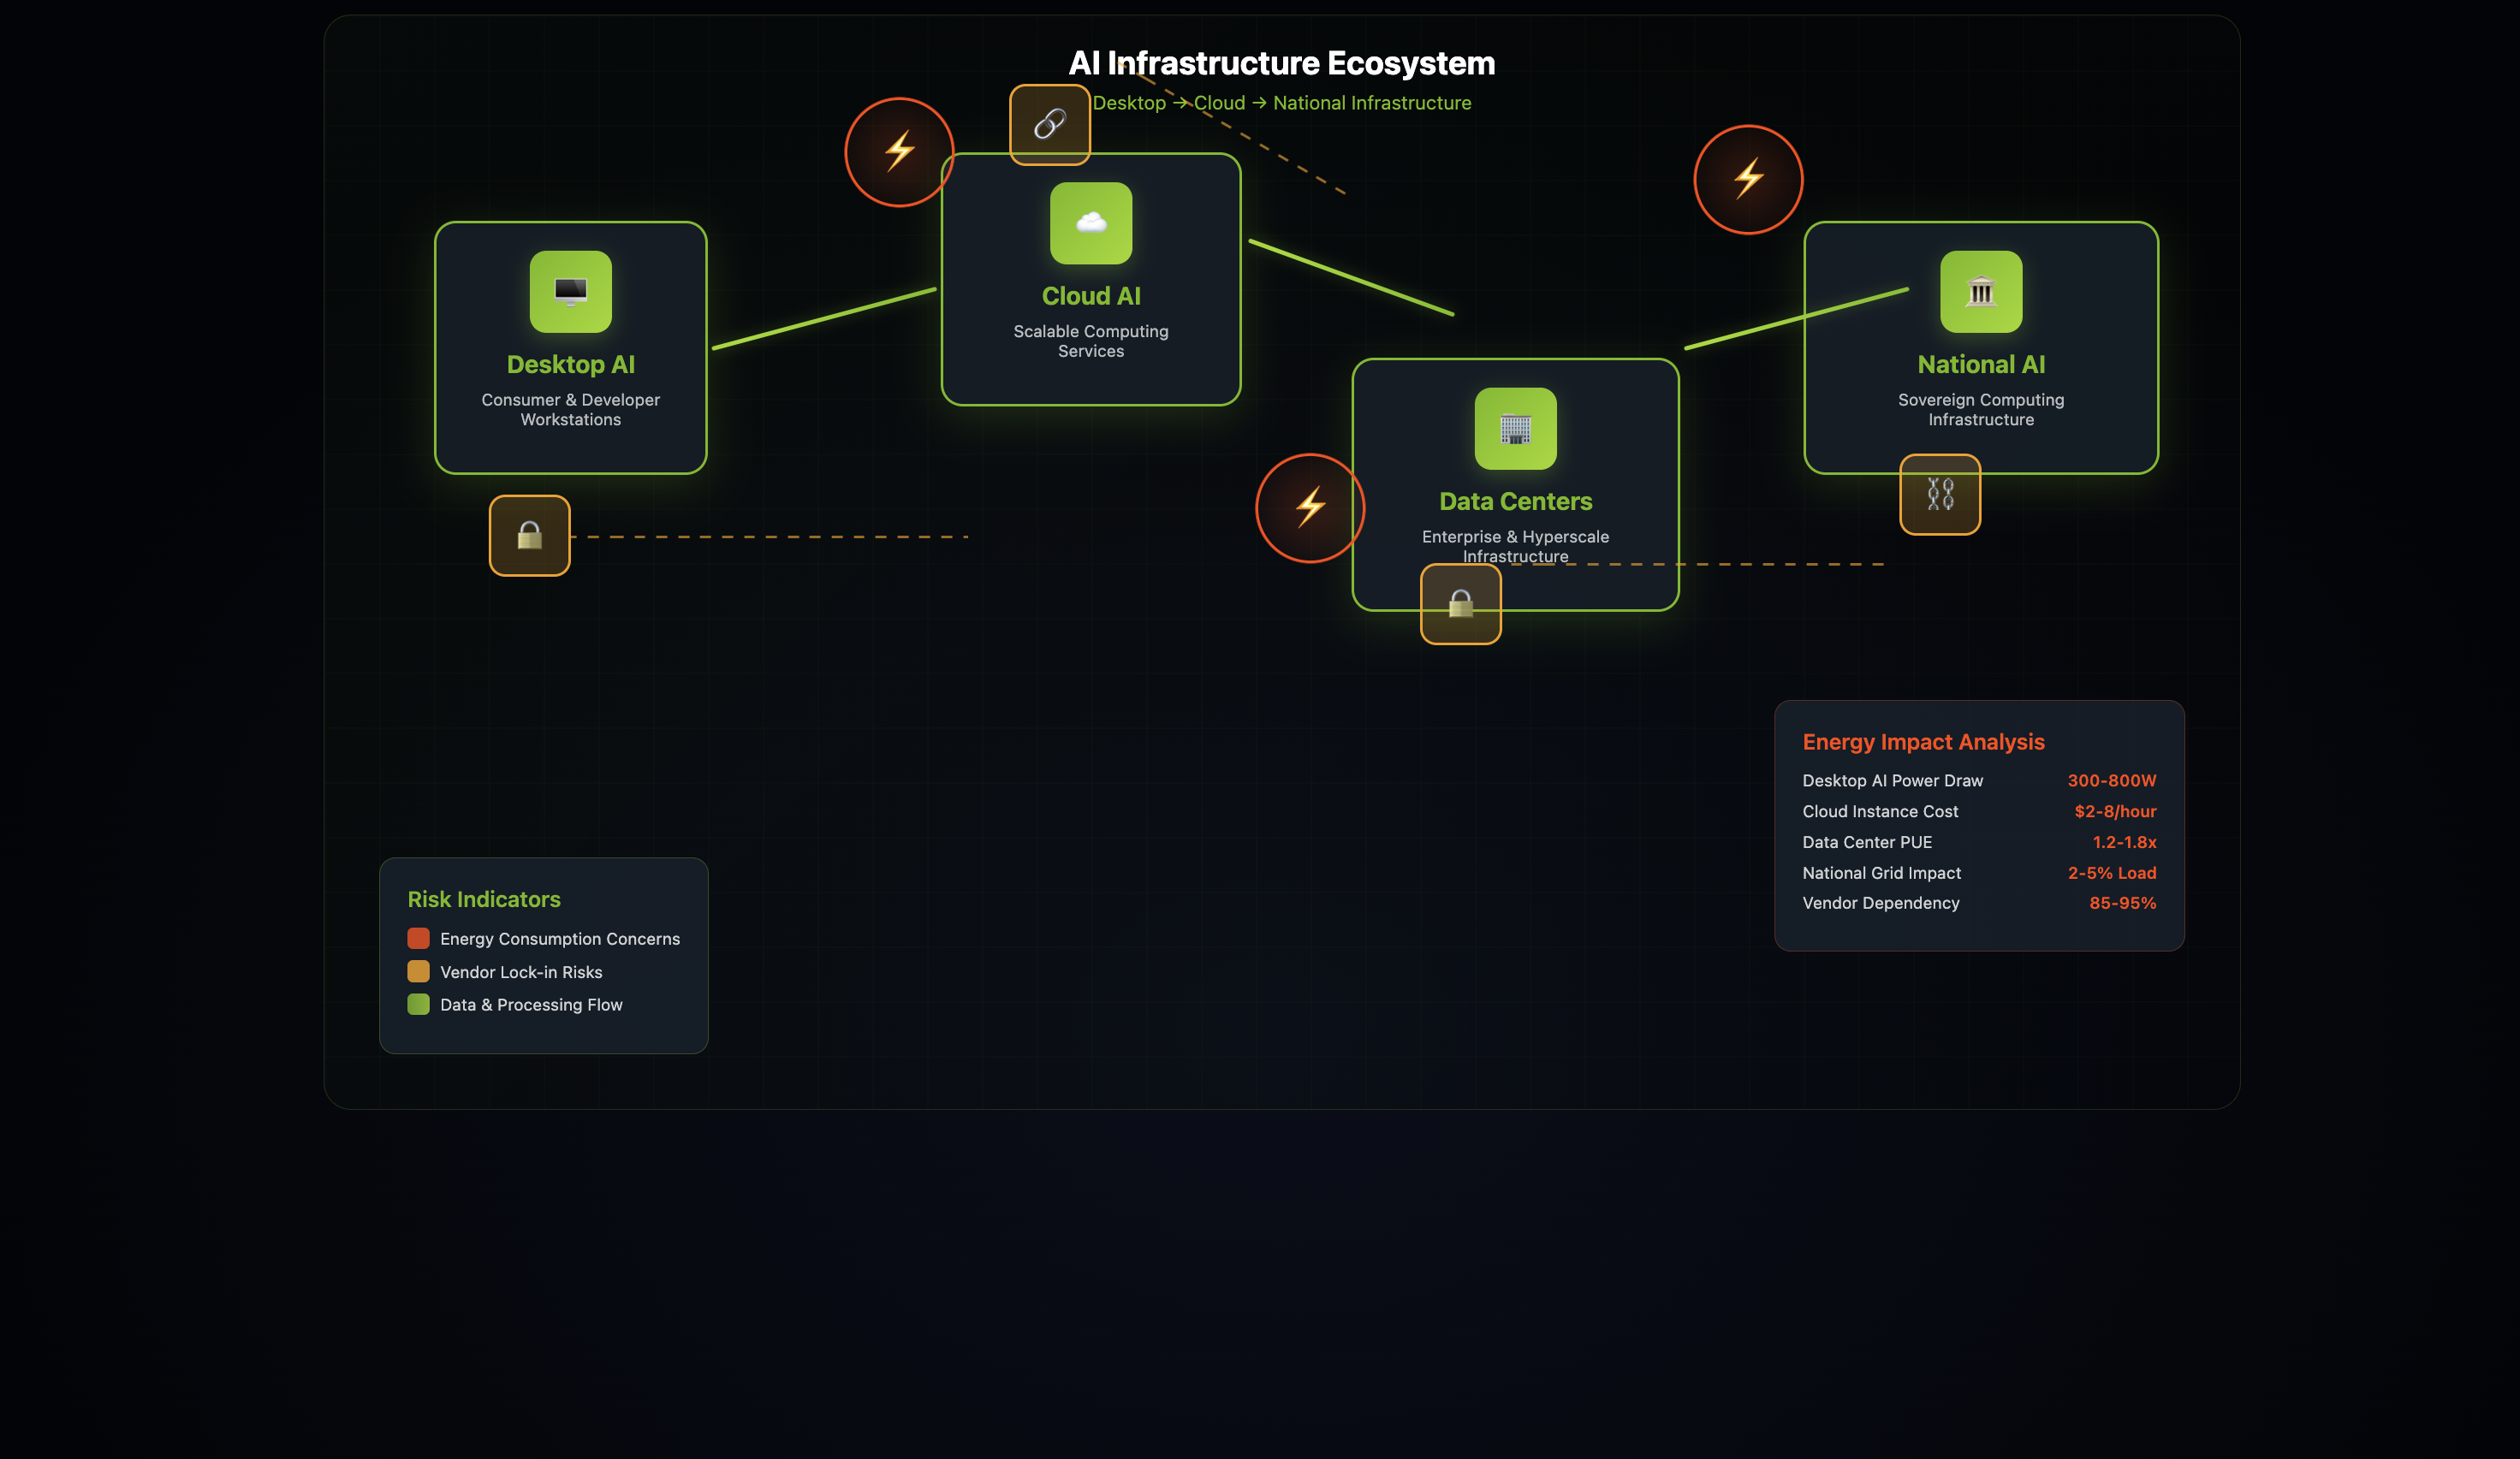The height and width of the screenshot is (1459, 2520).
Task: Click the lightning bolt beside National AI
Action: point(1748,180)
